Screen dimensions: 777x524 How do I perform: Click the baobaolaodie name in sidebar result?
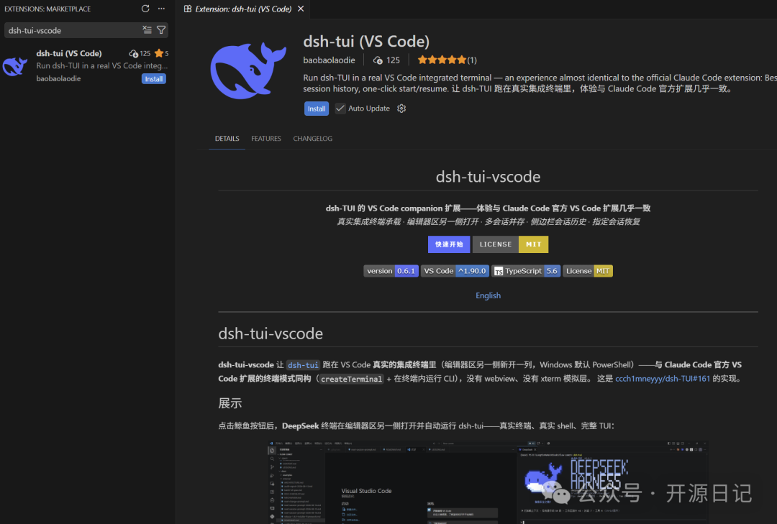(58, 78)
